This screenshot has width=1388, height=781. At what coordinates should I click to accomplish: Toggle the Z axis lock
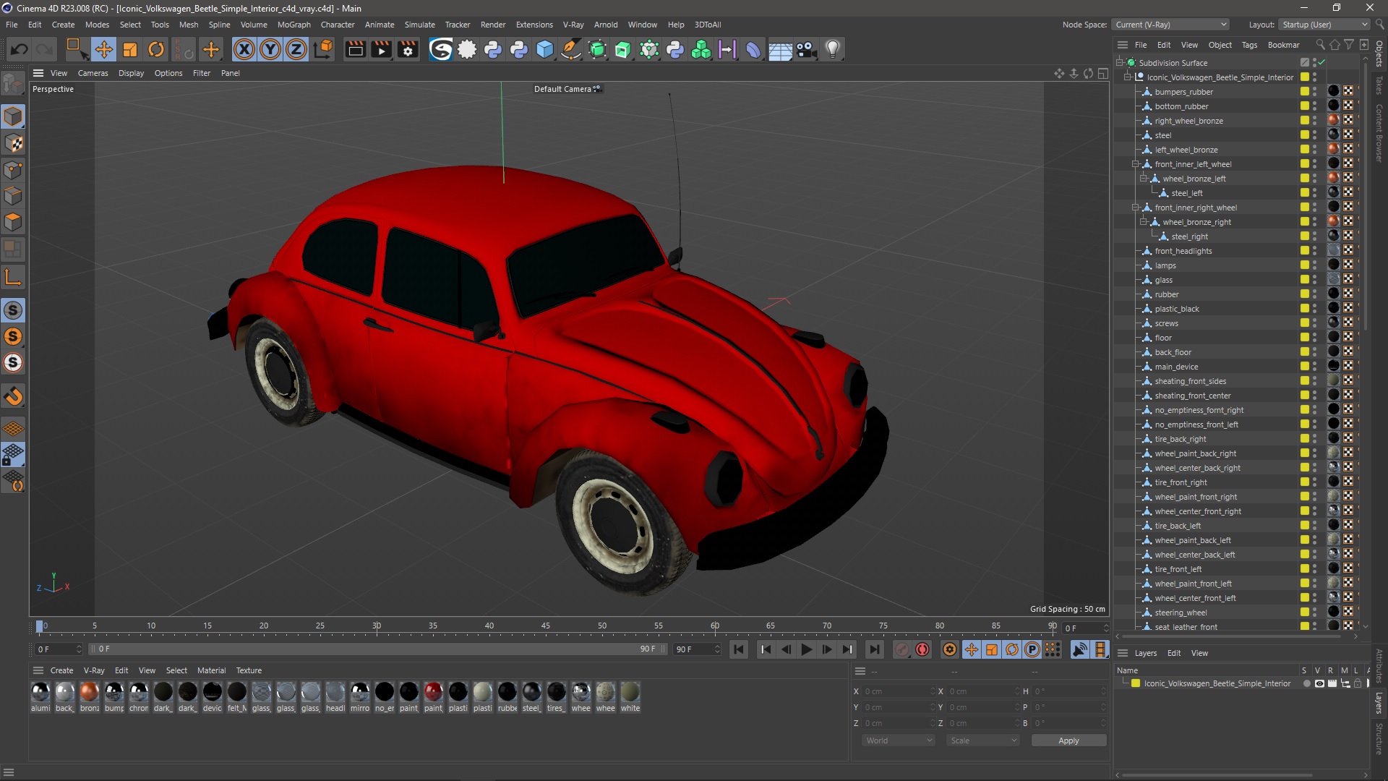[296, 49]
